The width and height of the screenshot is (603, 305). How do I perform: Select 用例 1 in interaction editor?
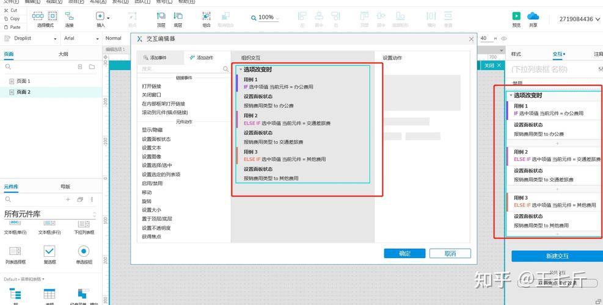click(250, 79)
